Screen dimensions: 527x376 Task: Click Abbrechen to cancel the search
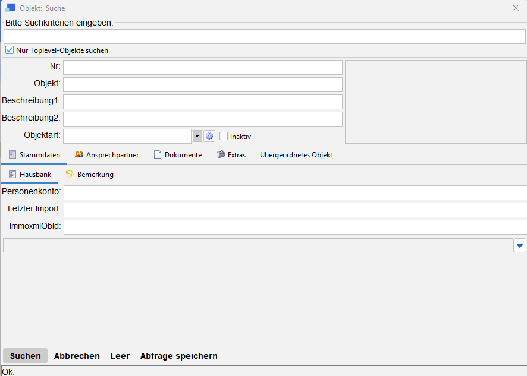click(77, 356)
